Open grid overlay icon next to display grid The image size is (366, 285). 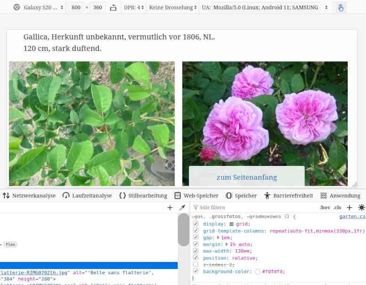(x=231, y=224)
